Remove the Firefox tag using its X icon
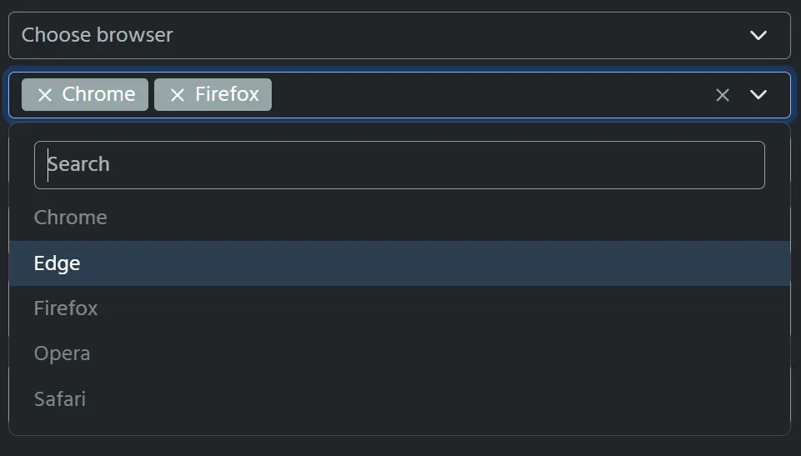 point(178,95)
